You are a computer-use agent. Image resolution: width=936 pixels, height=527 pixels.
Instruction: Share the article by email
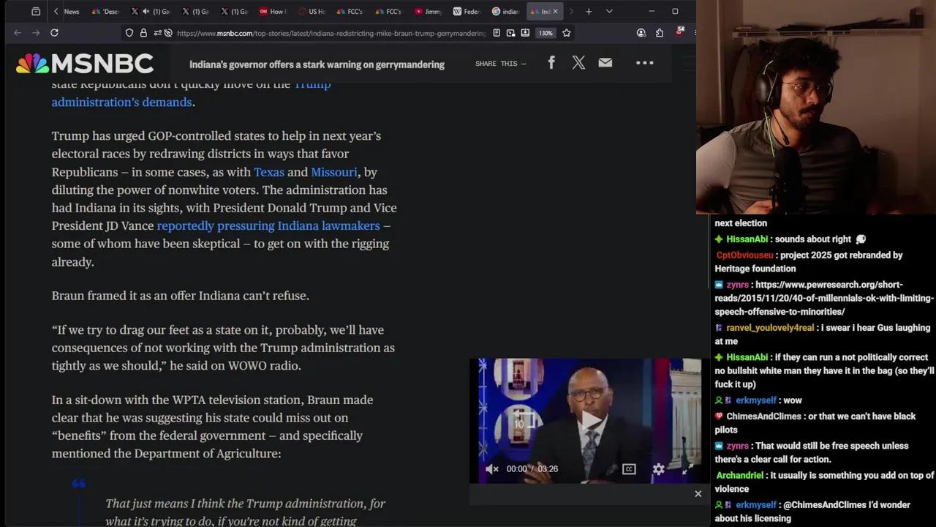point(605,63)
